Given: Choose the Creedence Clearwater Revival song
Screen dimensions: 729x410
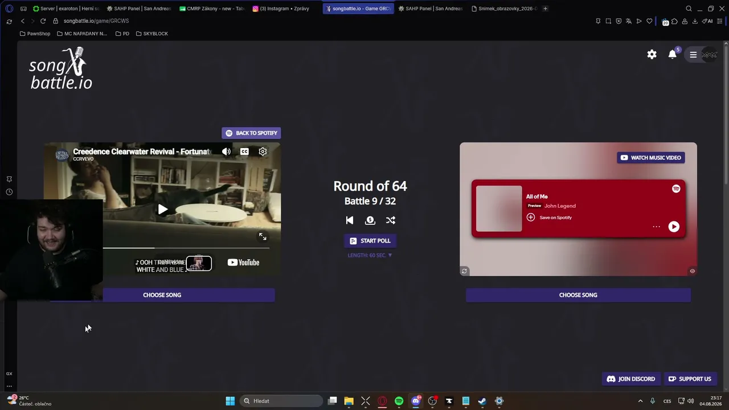Looking at the screenshot, I should [x=162, y=295].
